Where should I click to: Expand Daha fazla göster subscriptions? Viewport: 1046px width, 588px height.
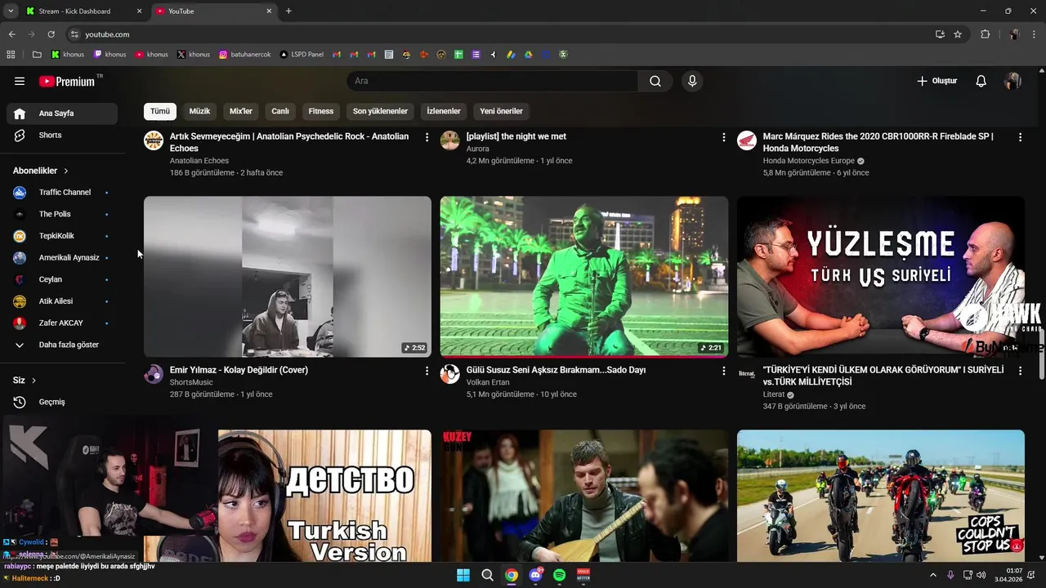[62, 345]
